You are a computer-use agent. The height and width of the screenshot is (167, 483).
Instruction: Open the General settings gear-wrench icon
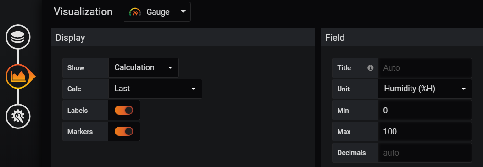(18, 116)
